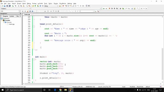This screenshot has width=164, height=92.
Task: Select the Workspace tree node
Action: tap(6, 18)
